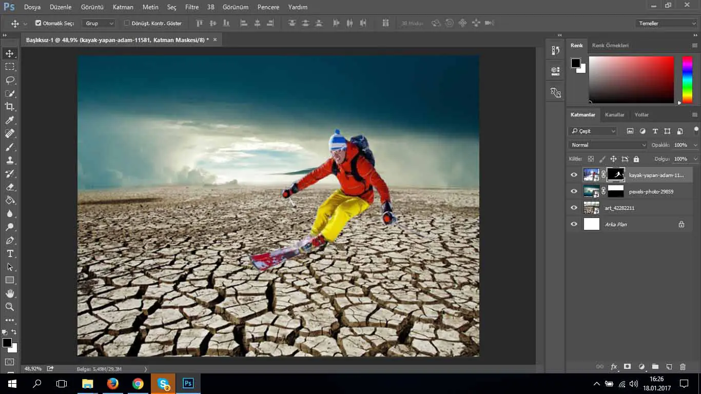Click the pexels-photo-29859 layer name
Image resolution: width=701 pixels, height=394 pixels.
pos(651,191)
